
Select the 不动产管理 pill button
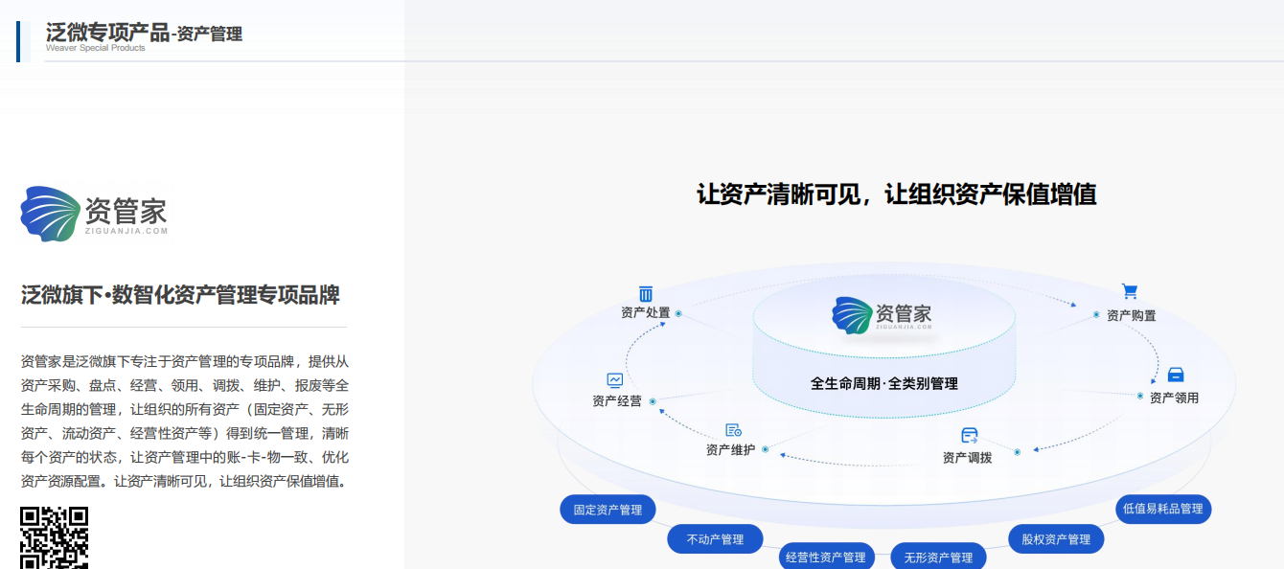715,538
